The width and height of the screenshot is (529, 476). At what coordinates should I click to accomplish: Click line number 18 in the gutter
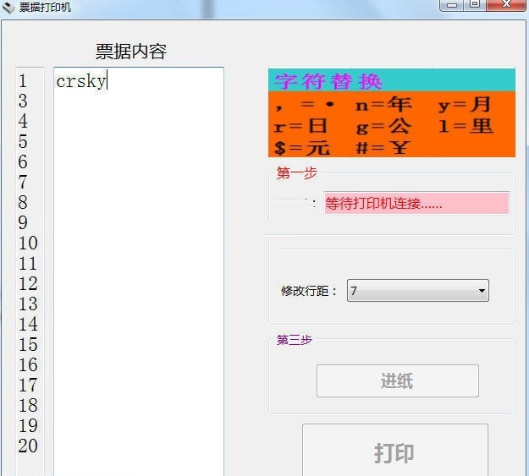click(x=28, y=405)
